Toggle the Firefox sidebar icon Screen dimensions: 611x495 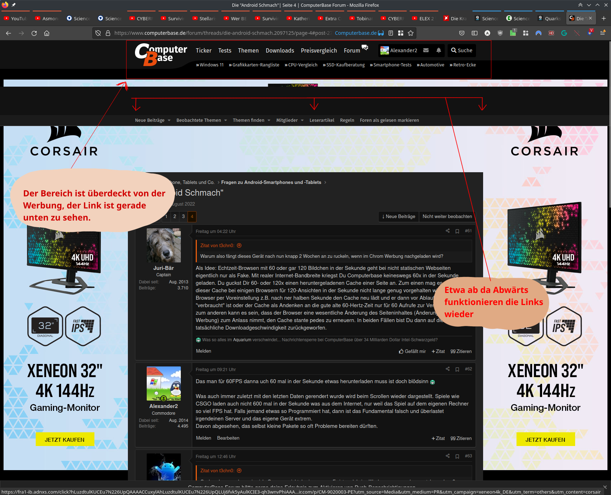475,33
